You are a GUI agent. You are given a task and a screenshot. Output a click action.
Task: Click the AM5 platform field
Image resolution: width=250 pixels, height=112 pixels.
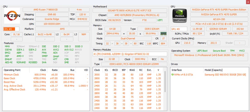point(62,29)
